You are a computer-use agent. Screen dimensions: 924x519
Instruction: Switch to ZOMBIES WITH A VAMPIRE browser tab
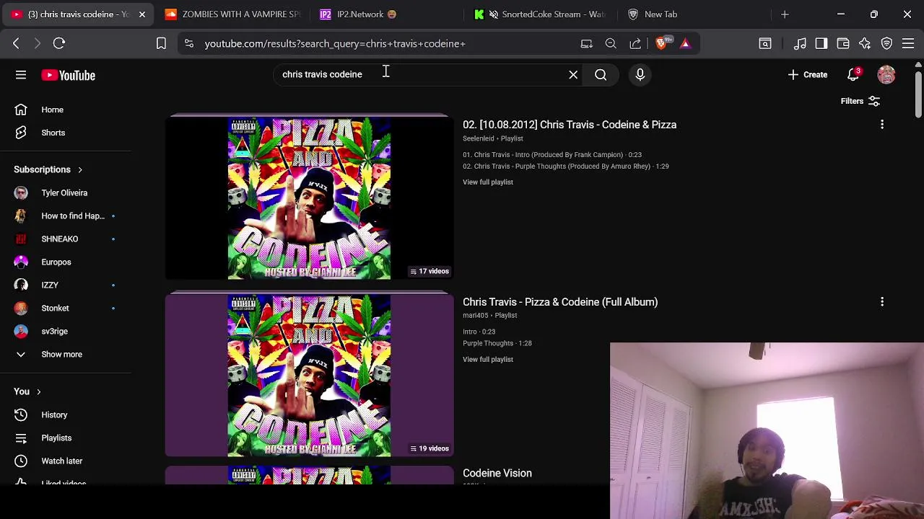pos(232,14)
